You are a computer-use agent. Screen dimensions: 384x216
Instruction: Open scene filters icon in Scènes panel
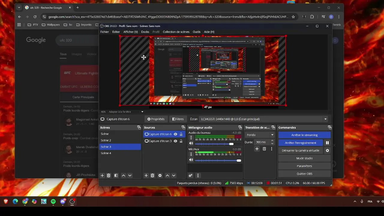[x=116, y=175]
